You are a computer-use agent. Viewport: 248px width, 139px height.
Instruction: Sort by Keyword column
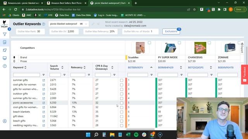[25, 68]
